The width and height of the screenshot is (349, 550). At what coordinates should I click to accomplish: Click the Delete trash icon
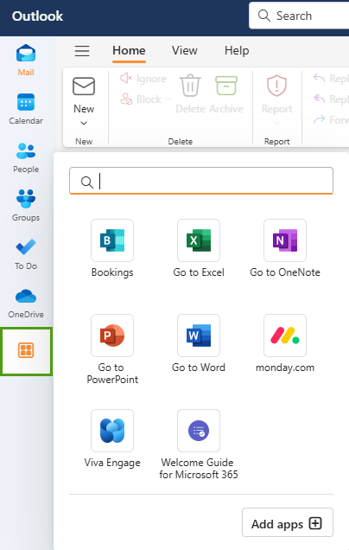(190, 86)
